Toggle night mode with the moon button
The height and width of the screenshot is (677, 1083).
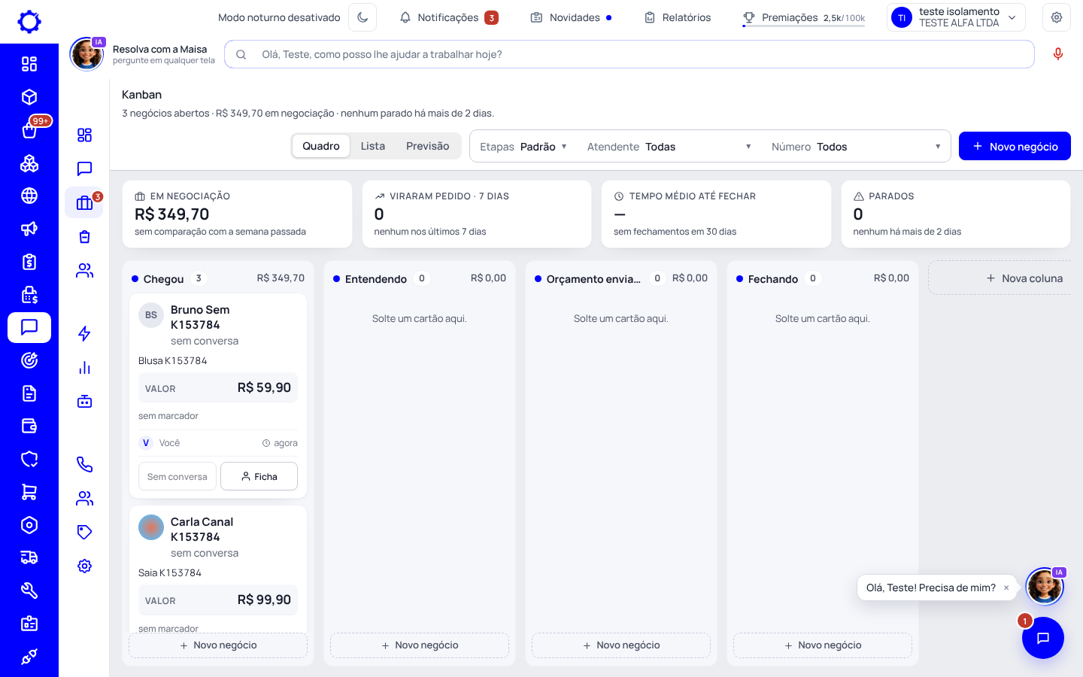363,17
